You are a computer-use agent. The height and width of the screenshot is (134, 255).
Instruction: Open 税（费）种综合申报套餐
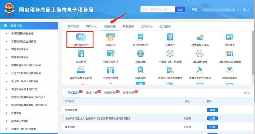point(25,81)
